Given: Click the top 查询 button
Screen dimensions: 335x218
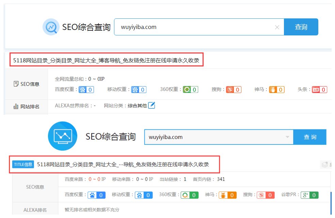Looking at the screenshot, I should 301,27.
